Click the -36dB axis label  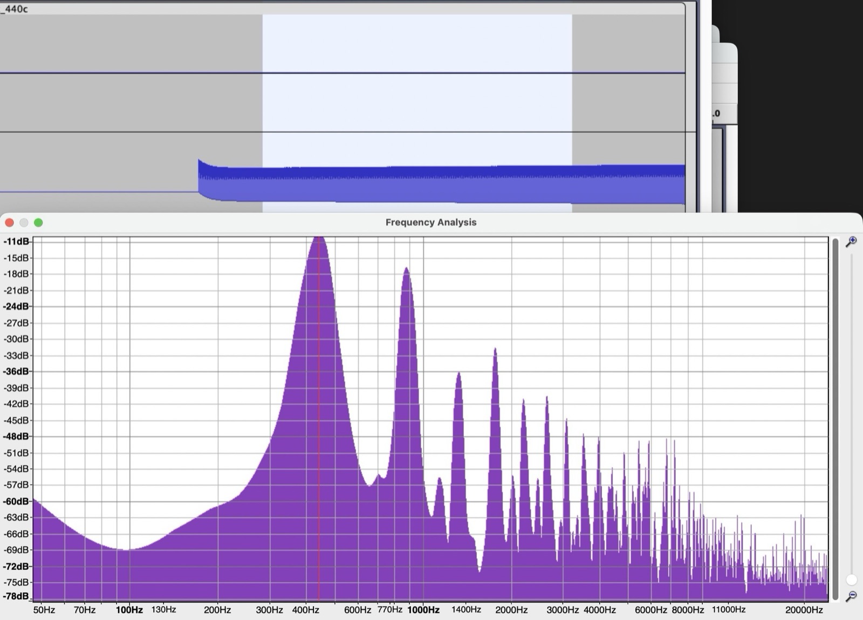[16, 371]
